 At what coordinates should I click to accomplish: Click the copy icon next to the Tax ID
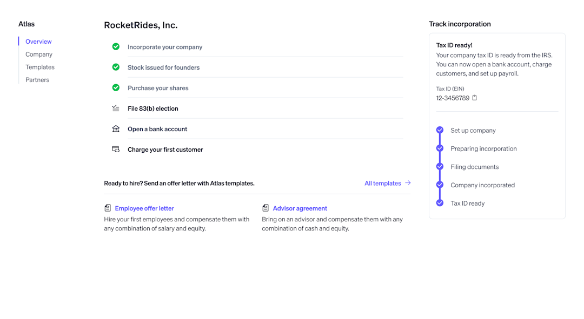(474, 98)
